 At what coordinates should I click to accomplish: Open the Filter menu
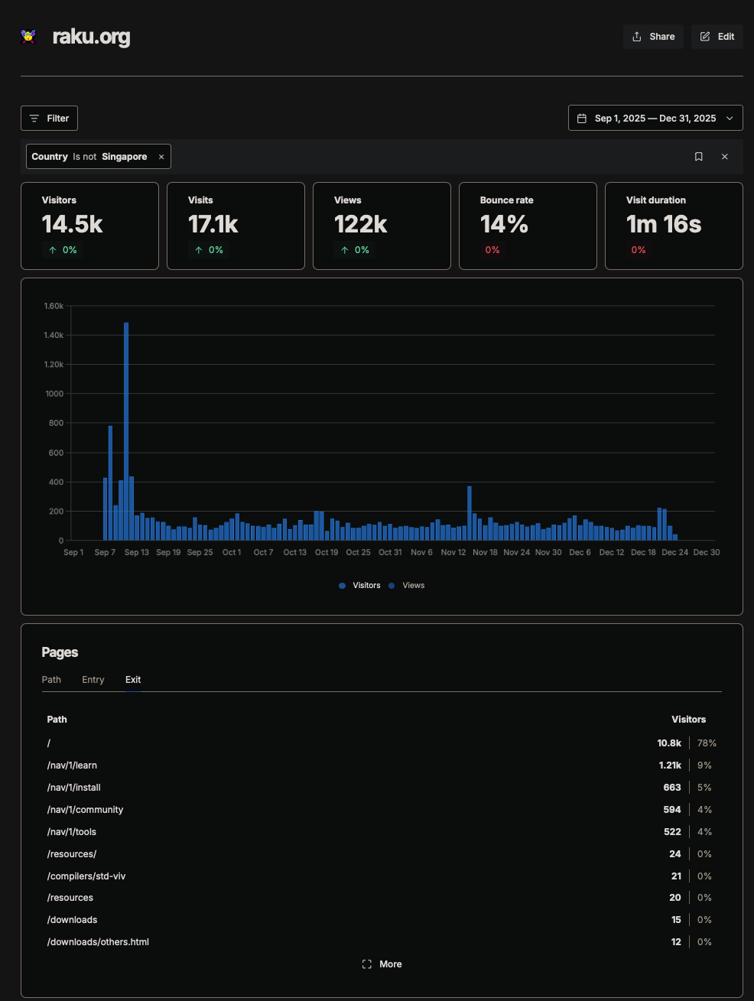(49, 119)
